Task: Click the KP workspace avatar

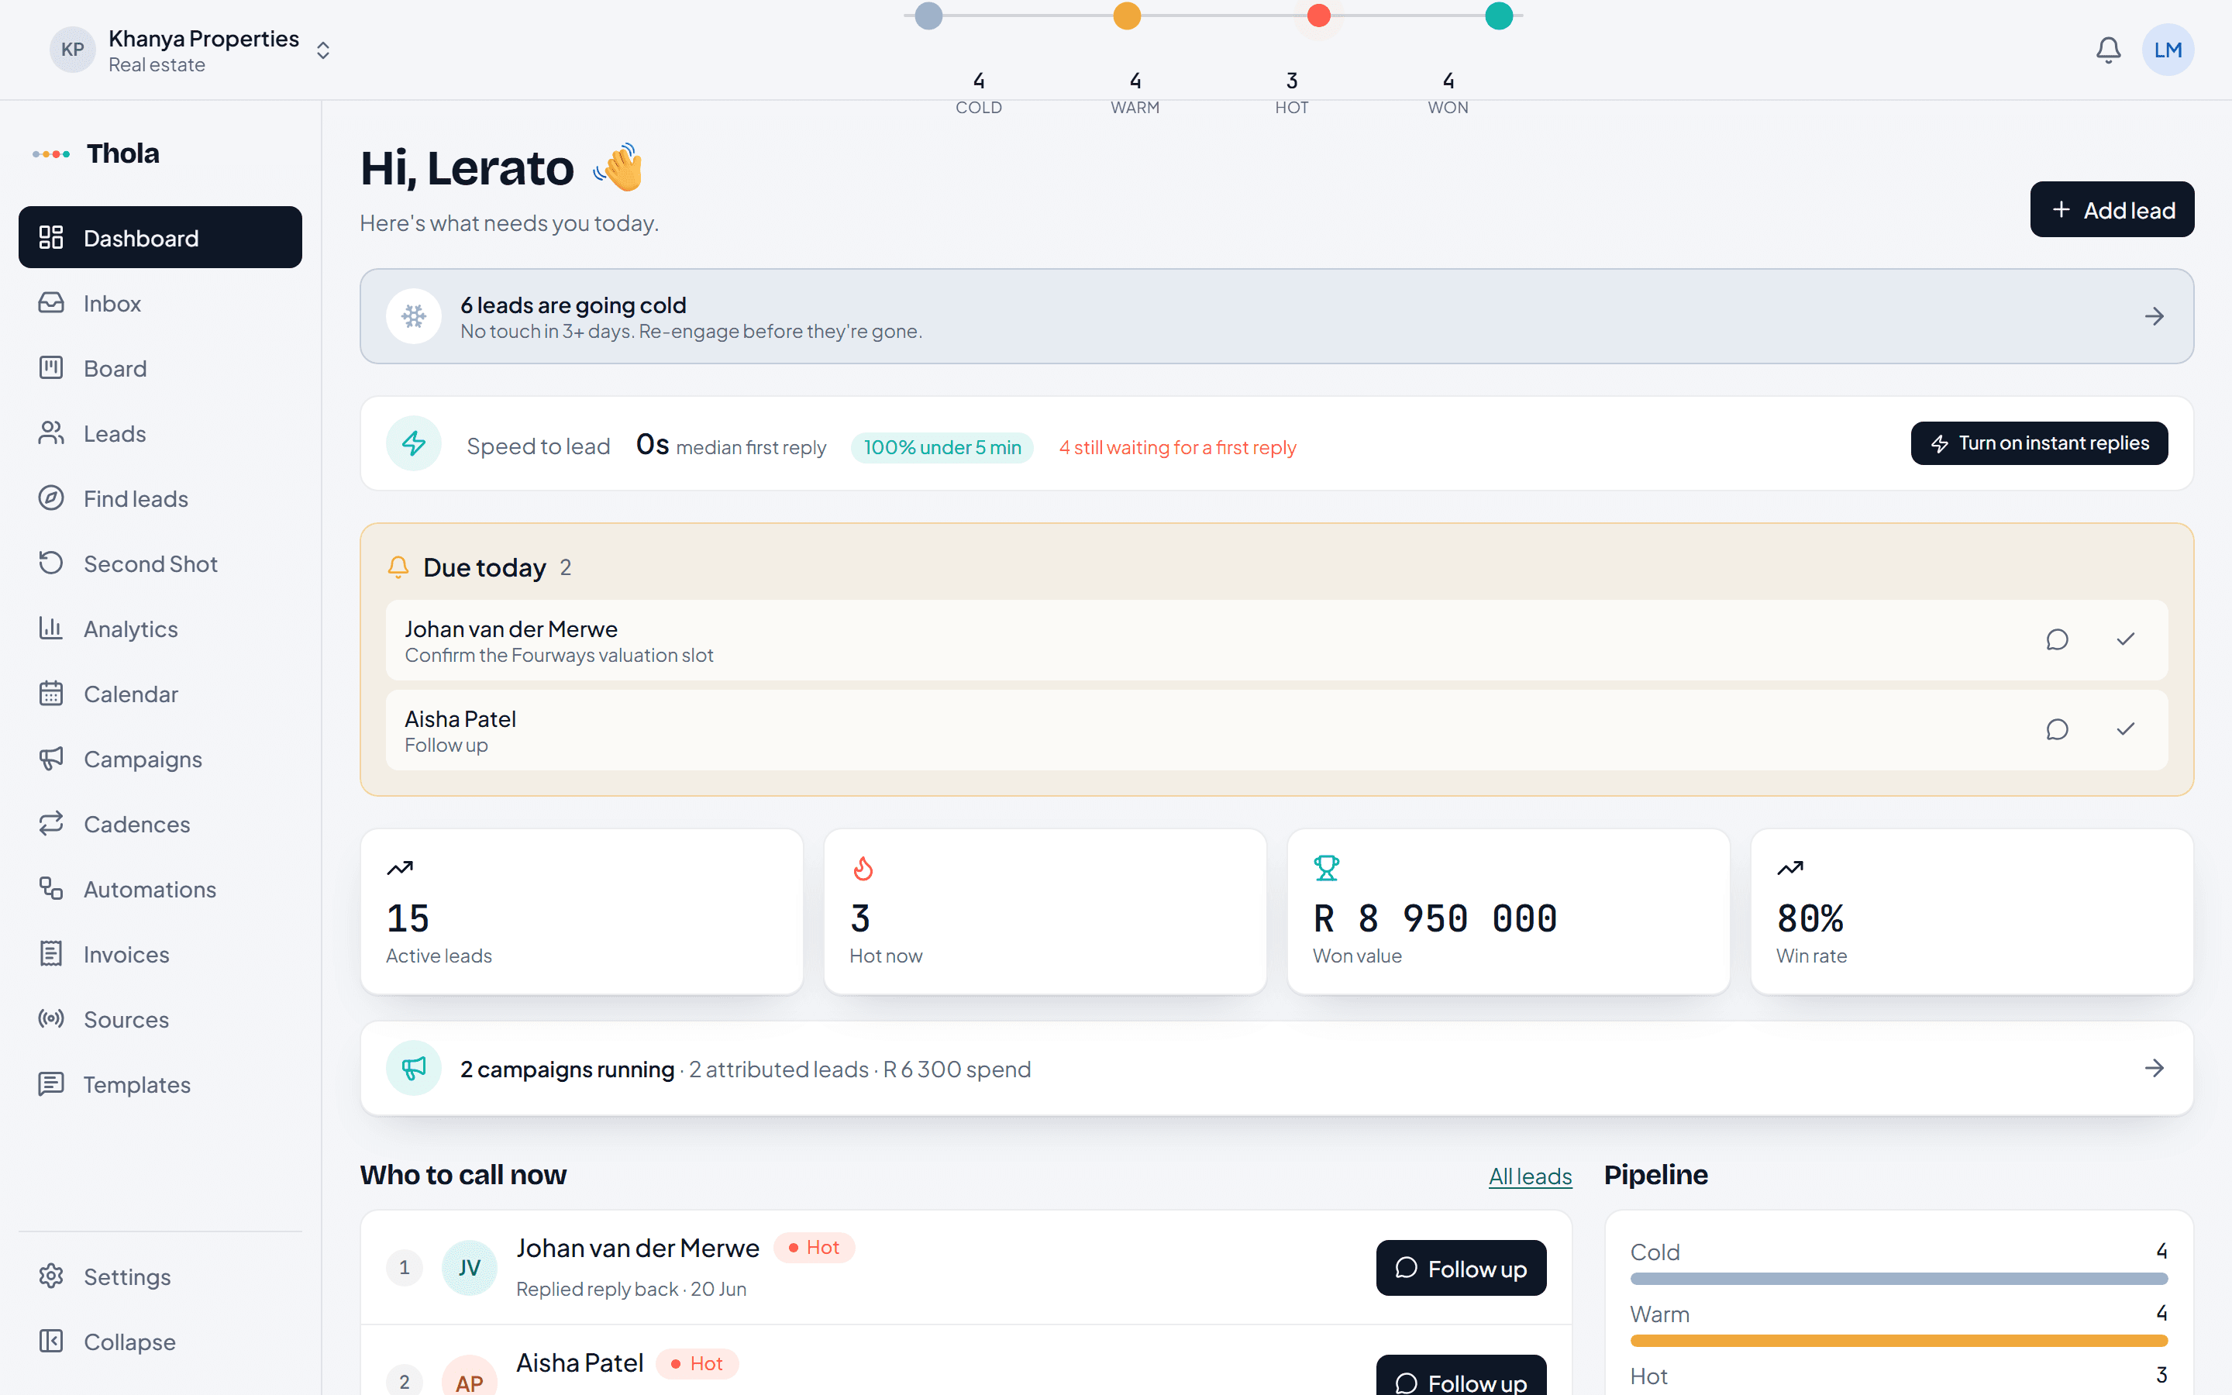Action: coord(73,50)
